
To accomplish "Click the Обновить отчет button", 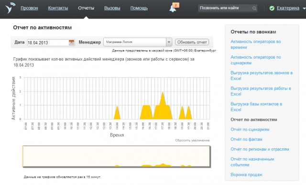I will coord(192,42).
